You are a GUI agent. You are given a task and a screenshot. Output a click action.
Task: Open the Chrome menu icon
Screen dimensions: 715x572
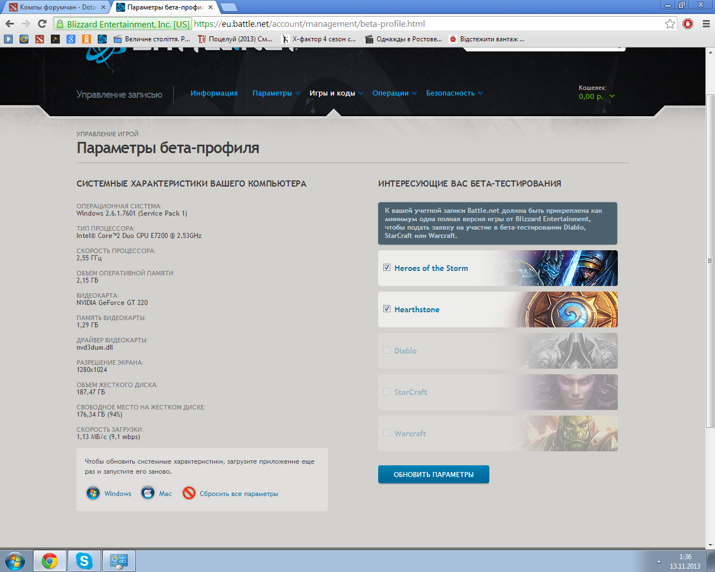tap(706, 23)
